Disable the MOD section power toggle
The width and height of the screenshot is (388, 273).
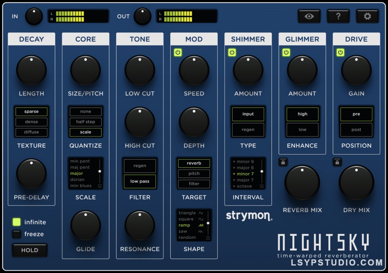point(178,52)
